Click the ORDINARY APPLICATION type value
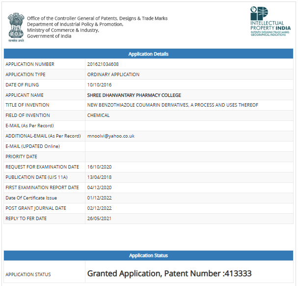 [113, 75]
